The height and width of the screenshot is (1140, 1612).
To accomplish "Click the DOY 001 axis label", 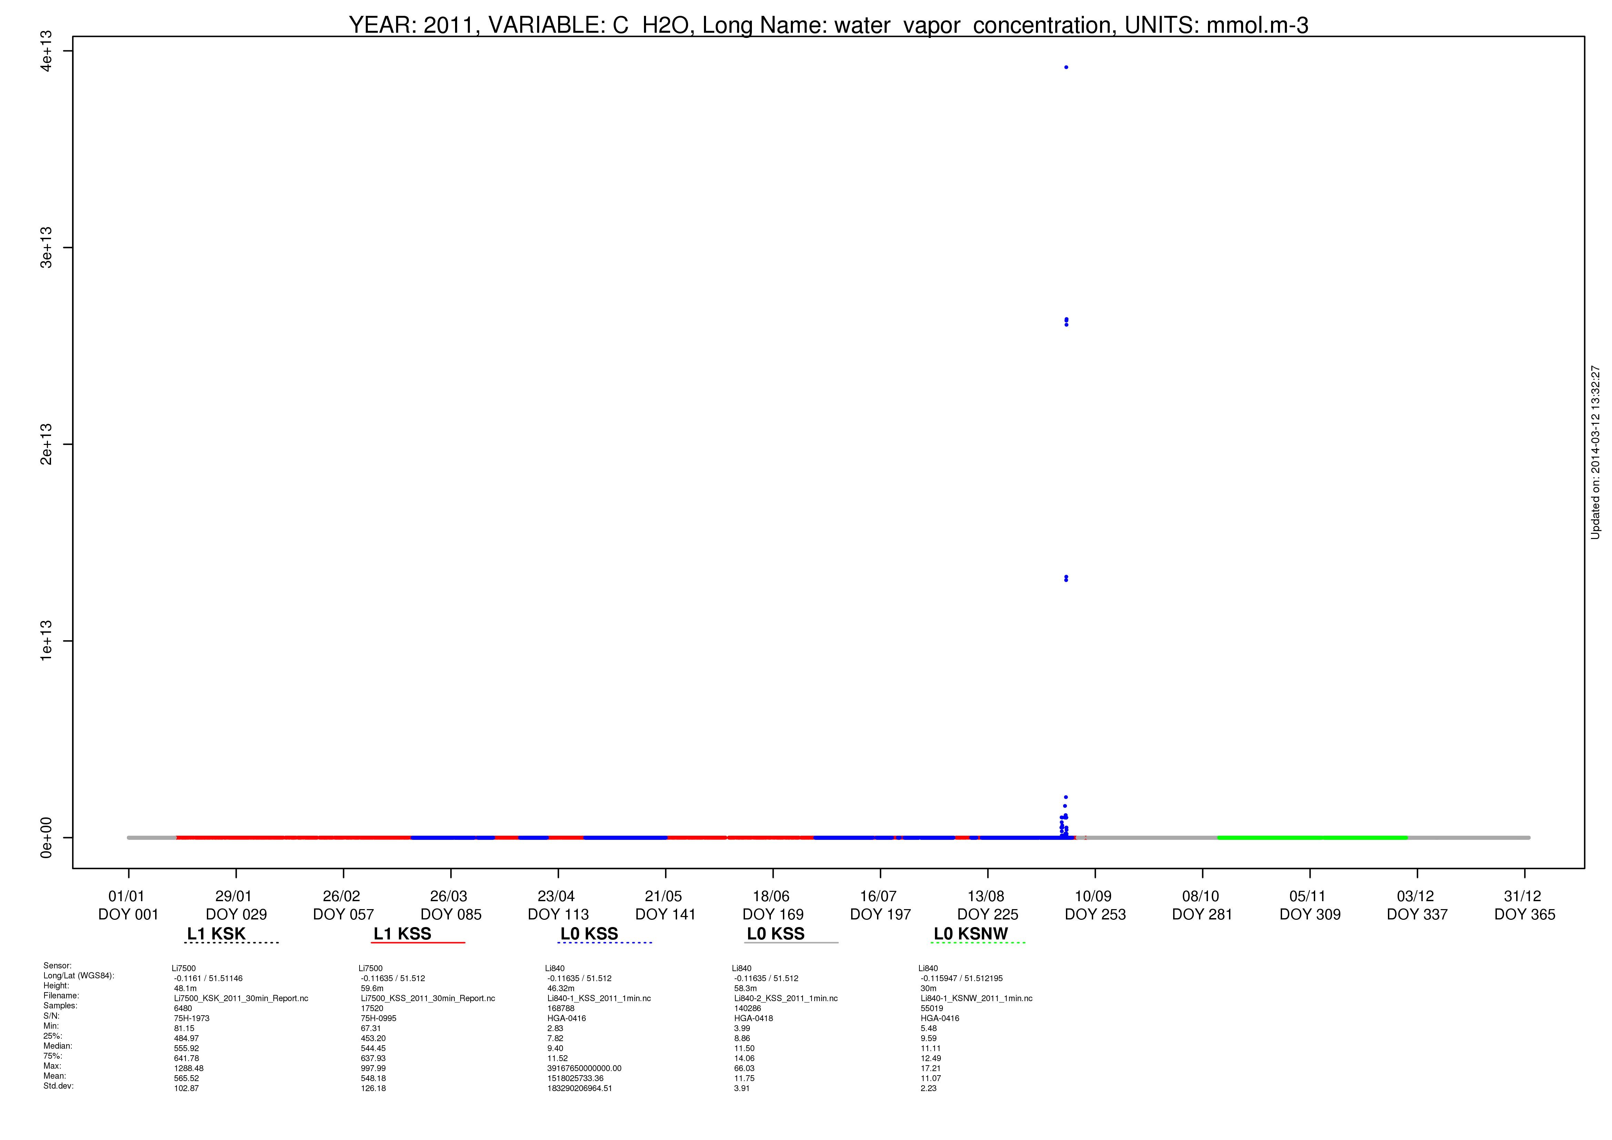I will pos(129,915).
